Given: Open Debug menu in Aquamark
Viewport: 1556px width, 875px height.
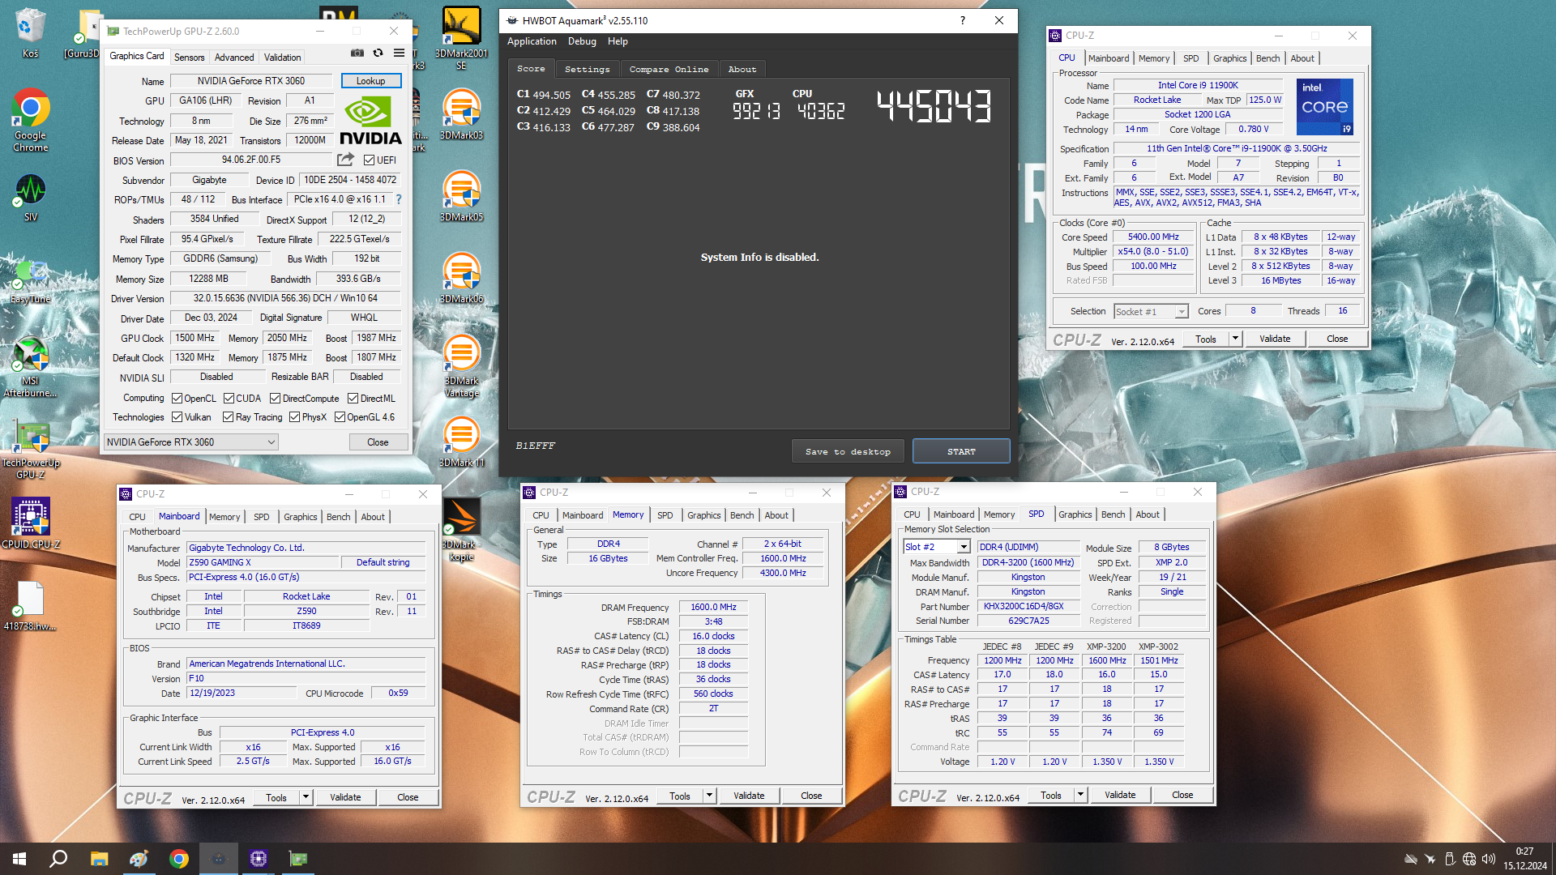Looking at the screenshot, I should [582, 41].
